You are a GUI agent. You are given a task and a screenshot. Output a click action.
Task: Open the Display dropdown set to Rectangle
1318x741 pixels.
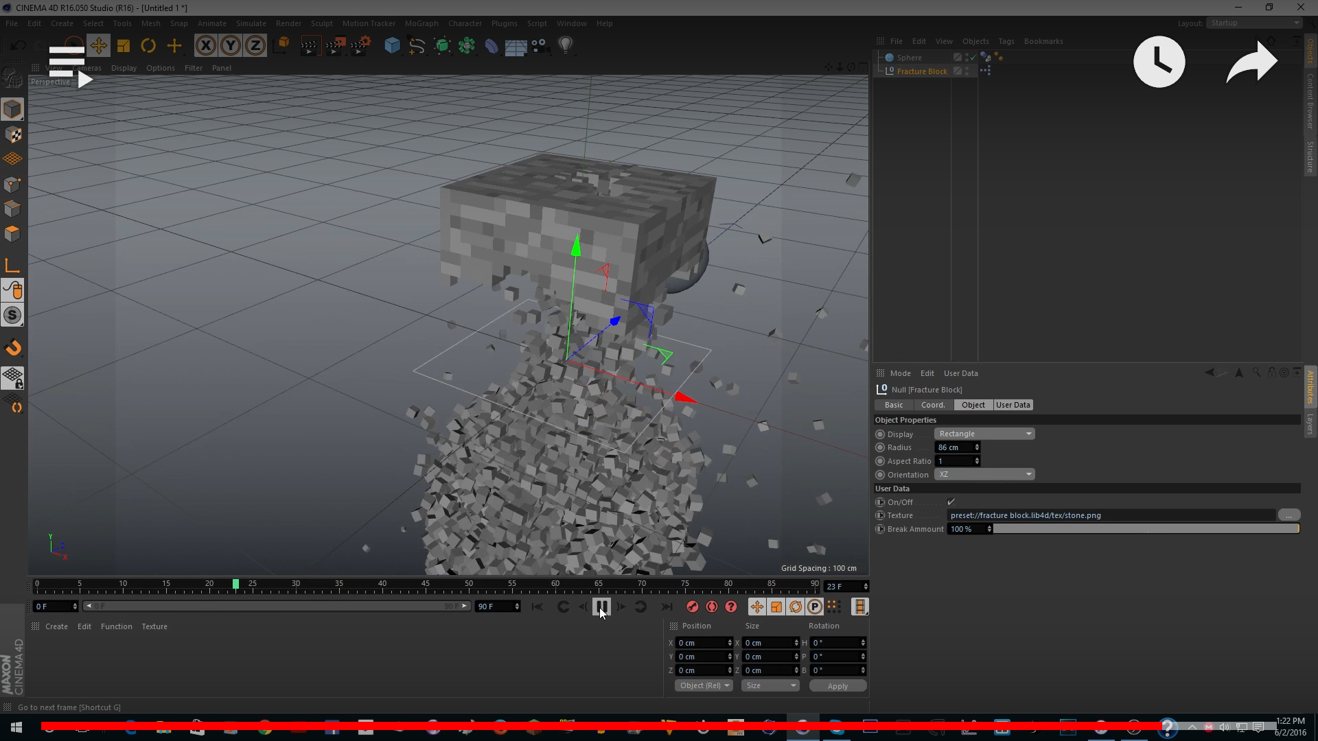point(984,434)
